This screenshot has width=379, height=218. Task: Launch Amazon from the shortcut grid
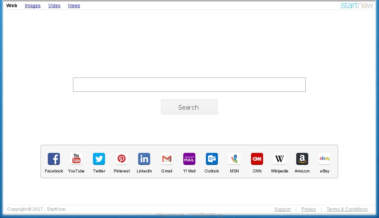pos(302,159)
